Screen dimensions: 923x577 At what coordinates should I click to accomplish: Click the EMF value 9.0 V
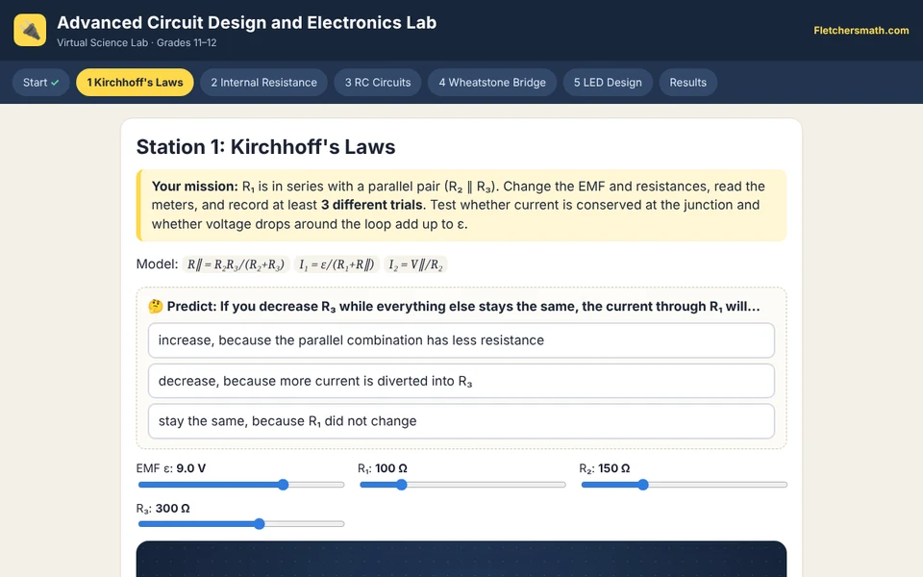191,468
